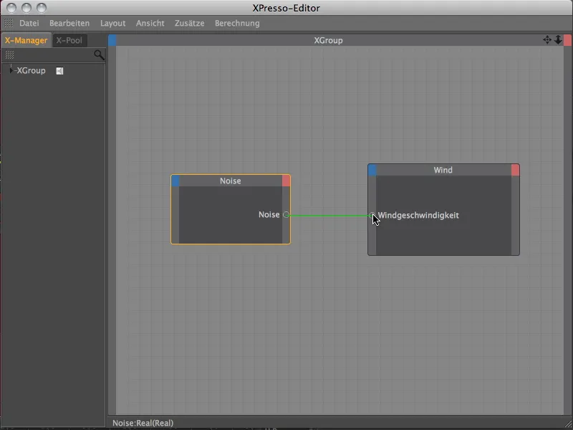Open the Bearbeiten menu
This screenshot has width=573, height=430.
coord(69,23)
